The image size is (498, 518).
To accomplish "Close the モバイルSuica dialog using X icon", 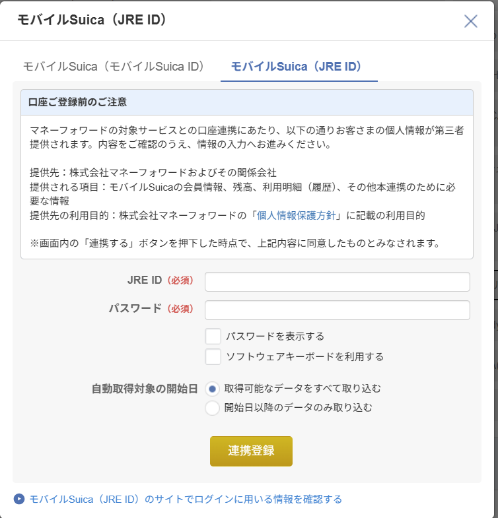I will (470, 21).
